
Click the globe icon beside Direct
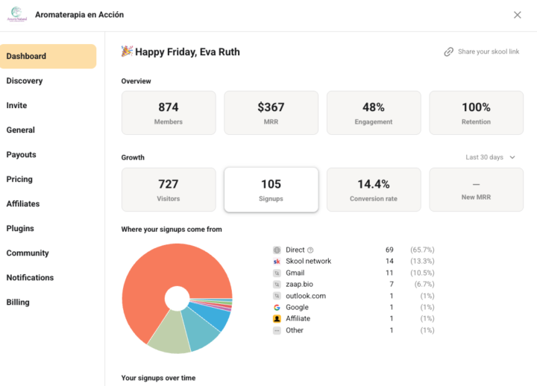point(277,250)
